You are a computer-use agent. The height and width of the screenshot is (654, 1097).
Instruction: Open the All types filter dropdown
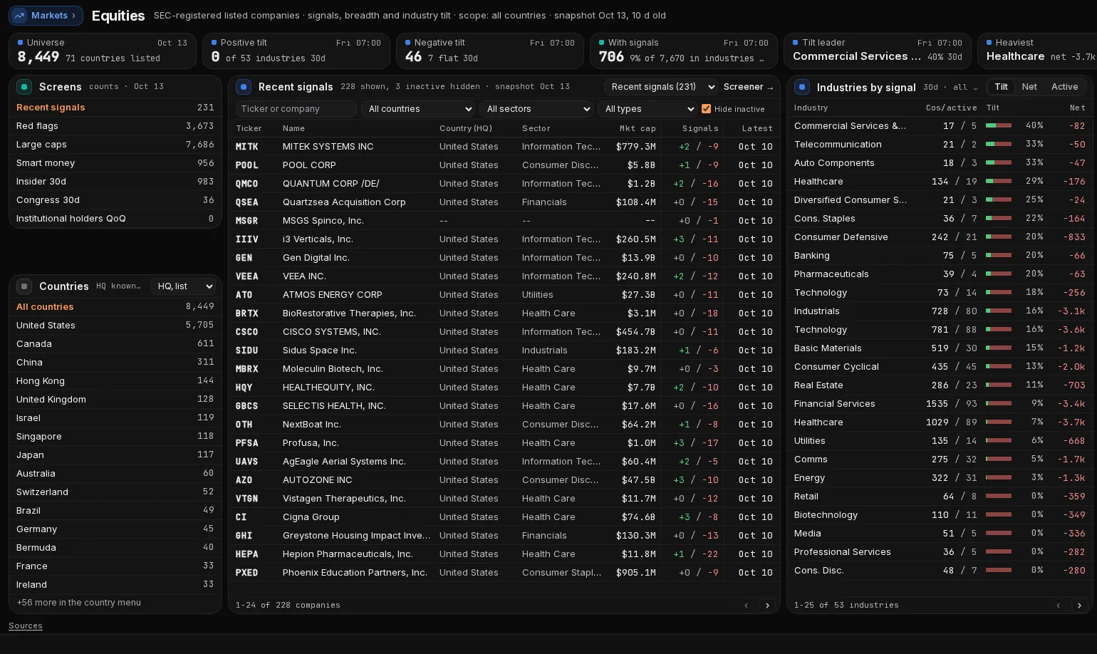[648, 109]
